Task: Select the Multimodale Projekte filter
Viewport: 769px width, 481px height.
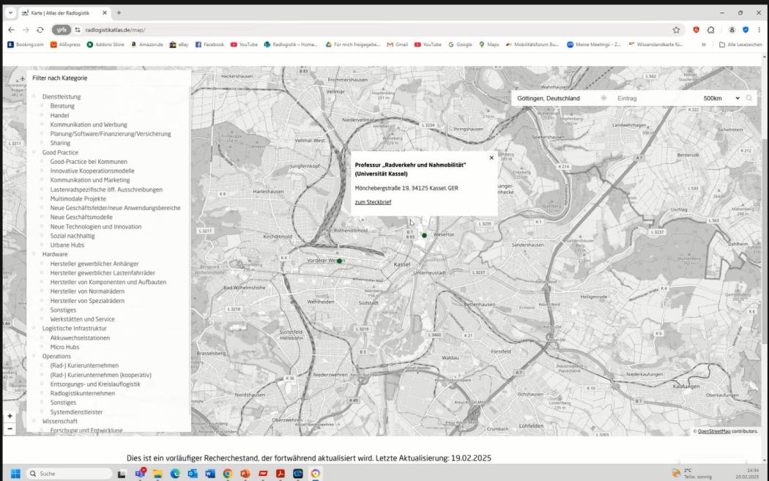Action: click(78, 198)
